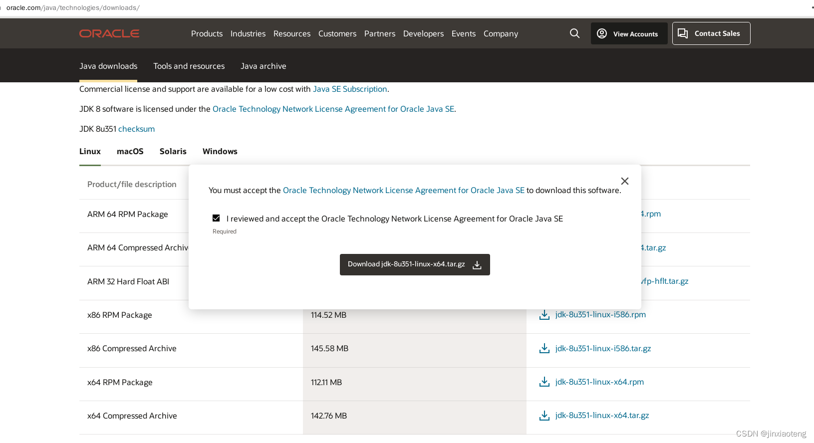This screenshot has height=443, width=814.
Task: Switch to the macOS tab
Action: tap(130, 151)
